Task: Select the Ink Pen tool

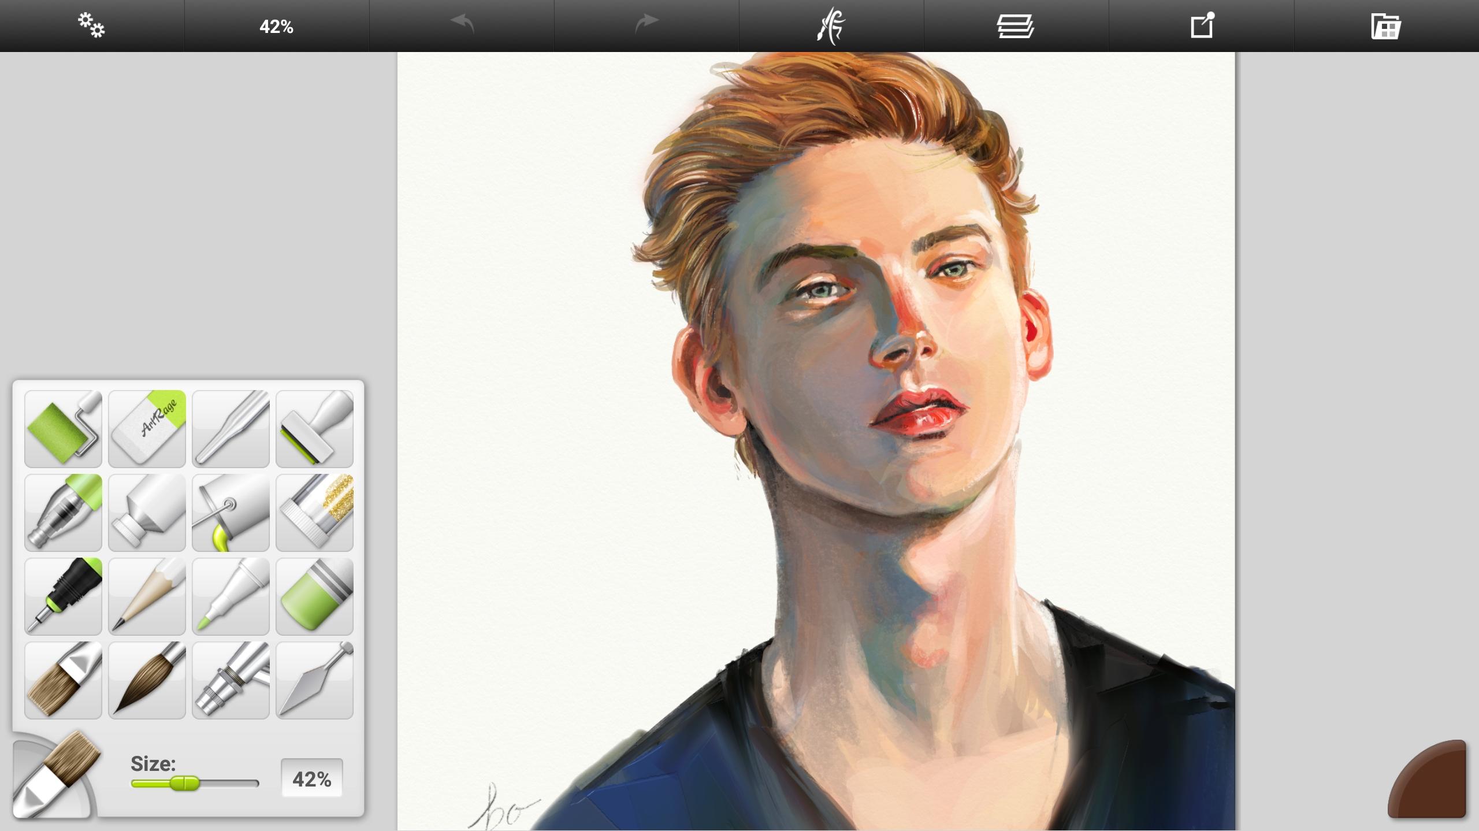Action: coord(63,596)
